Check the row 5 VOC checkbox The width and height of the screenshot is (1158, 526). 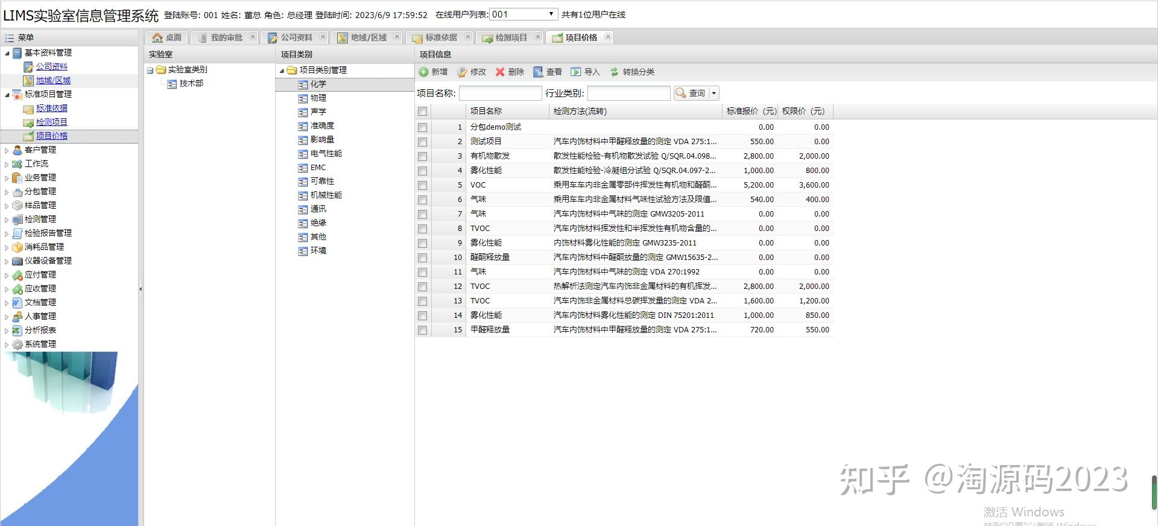tap(423, 185)
